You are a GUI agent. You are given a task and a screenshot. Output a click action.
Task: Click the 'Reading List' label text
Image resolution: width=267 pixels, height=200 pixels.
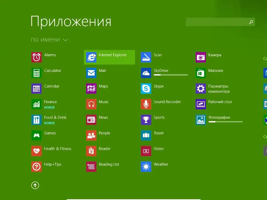(109, 165)
